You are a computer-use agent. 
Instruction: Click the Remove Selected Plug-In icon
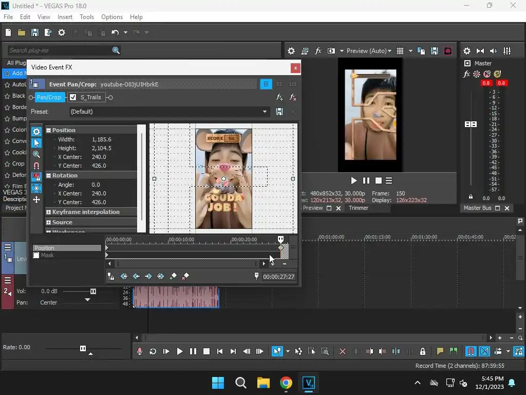[293, 97]
